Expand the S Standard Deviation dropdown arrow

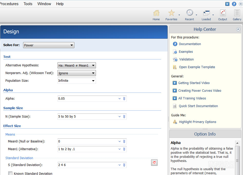coord(120,165)
